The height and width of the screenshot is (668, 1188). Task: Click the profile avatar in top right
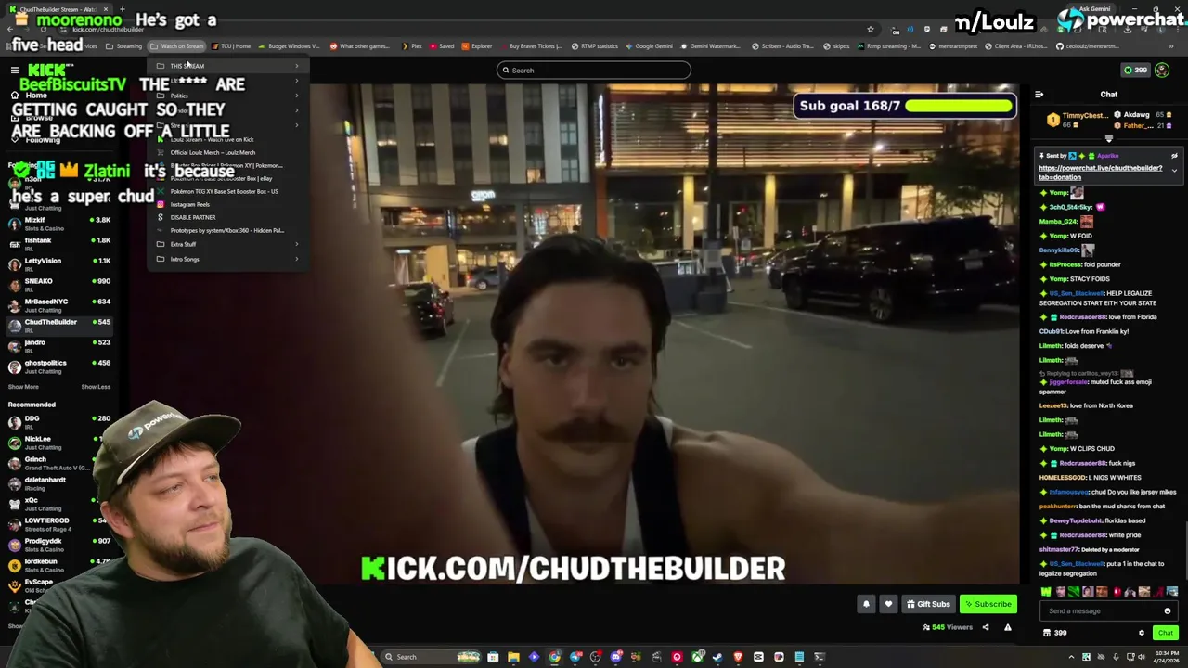(x=1162, y=71)
